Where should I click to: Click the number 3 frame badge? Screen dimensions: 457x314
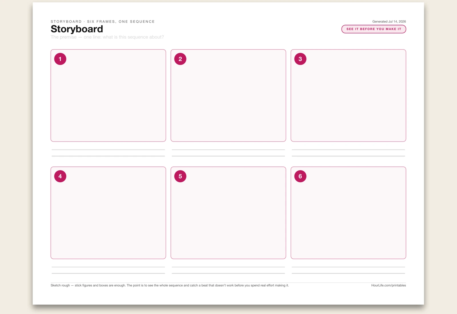(x=300, y=59)
